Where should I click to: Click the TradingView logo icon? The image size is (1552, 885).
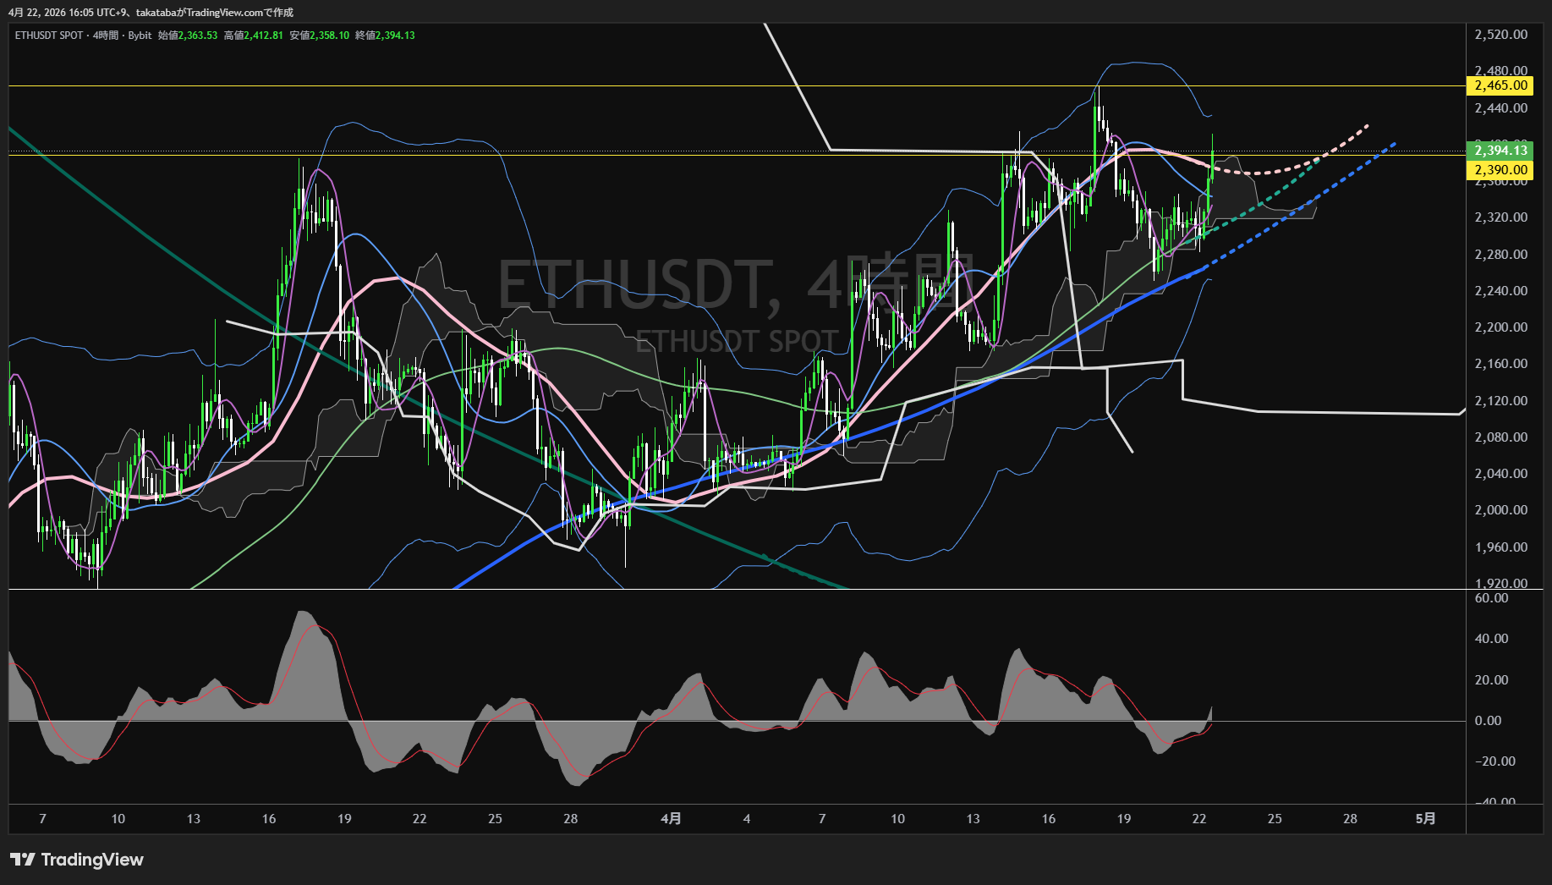tap(22, 860)
